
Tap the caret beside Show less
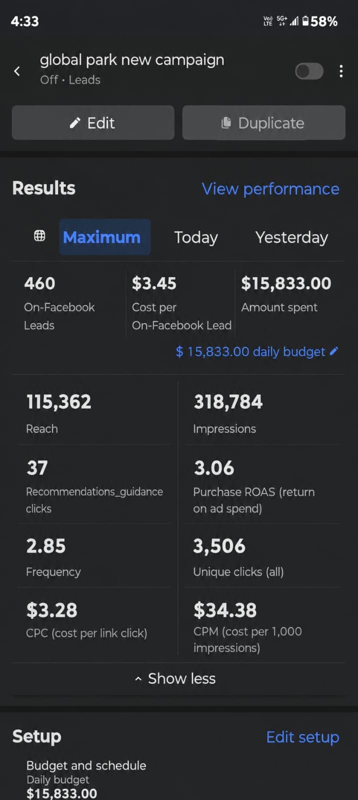(x=138, y=679)
